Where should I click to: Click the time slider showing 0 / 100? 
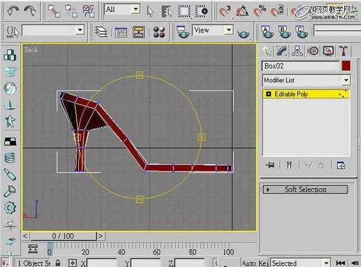click(63, 236)
